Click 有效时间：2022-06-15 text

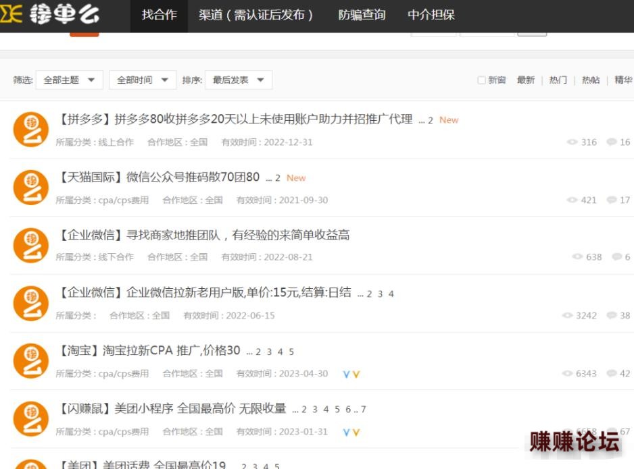click(229, 316)
